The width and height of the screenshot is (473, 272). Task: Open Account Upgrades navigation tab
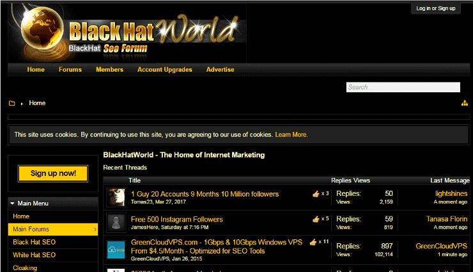[165, 69]
